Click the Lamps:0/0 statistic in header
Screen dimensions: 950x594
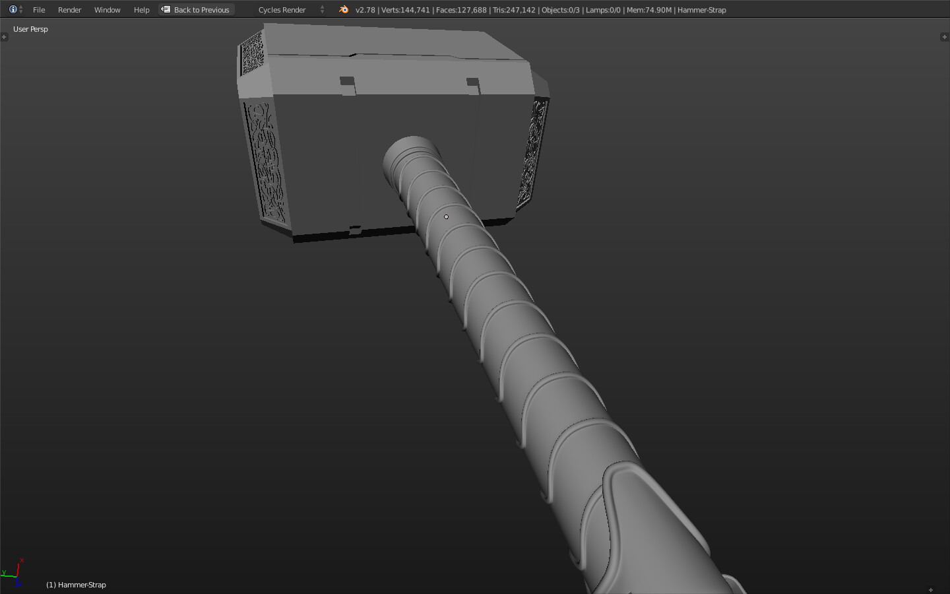point(603,10)
